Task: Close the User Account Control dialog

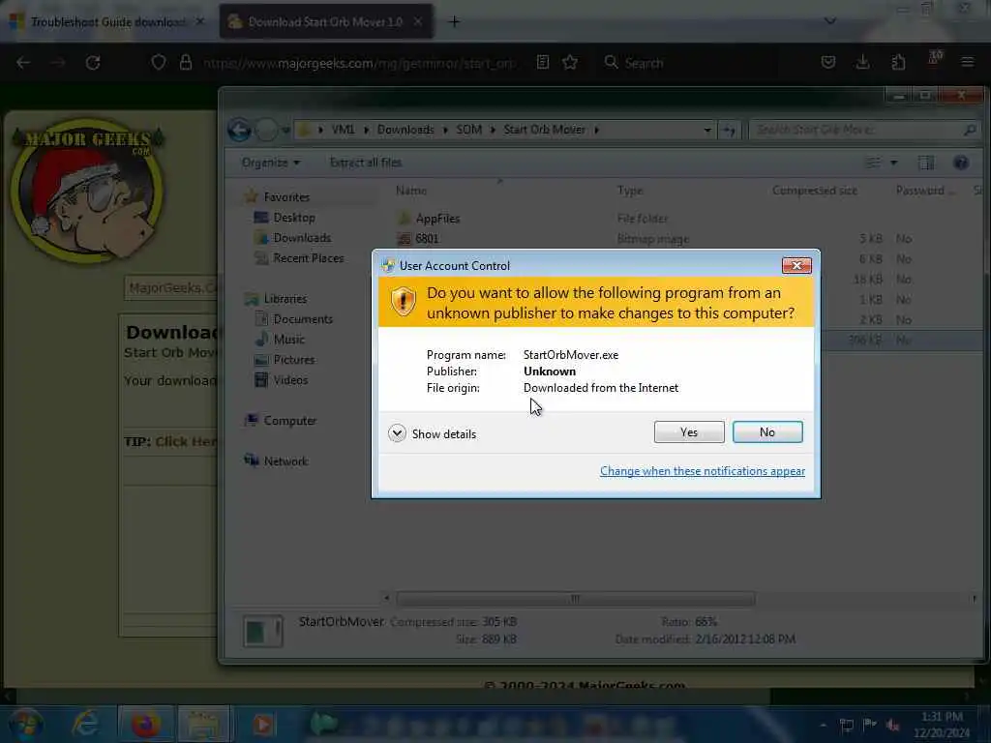Action: pyautogui.click(x=796, y=265)
